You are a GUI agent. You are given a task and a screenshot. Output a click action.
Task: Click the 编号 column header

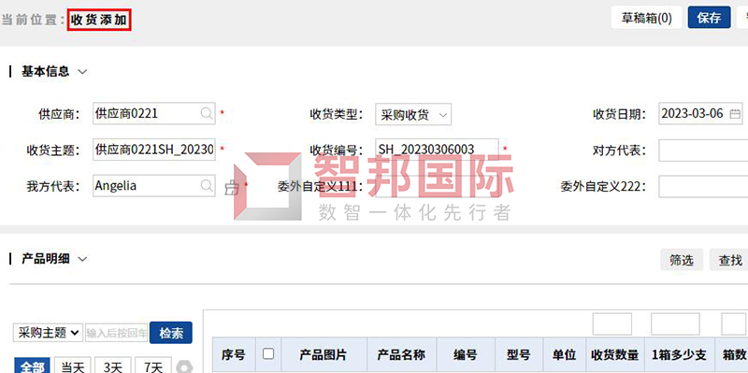coord(466,355)
